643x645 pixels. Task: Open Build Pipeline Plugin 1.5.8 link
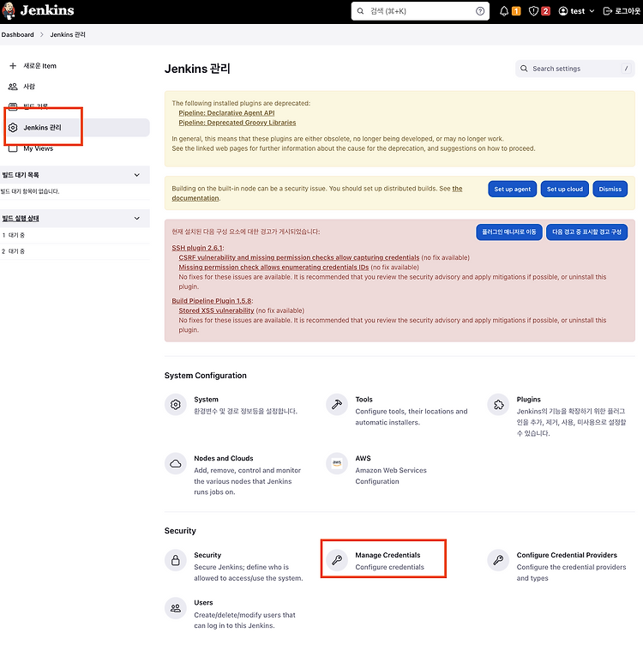click(212, 301)
